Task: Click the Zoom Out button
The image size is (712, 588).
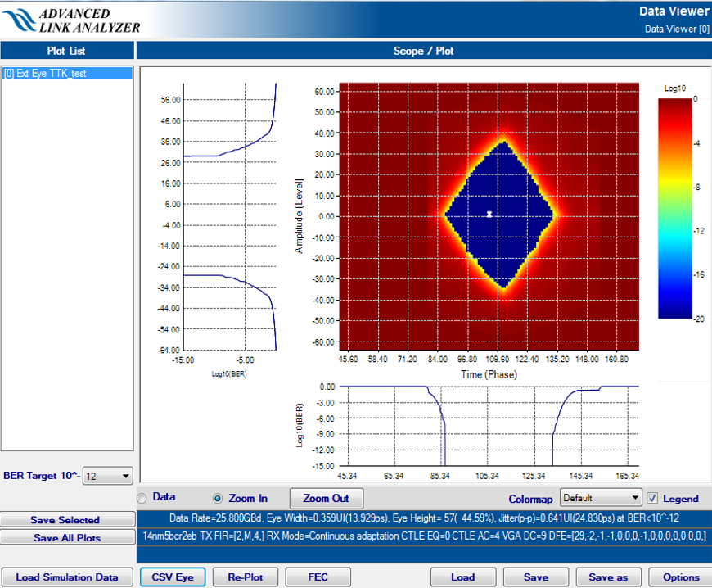Action: click(326, 498)
